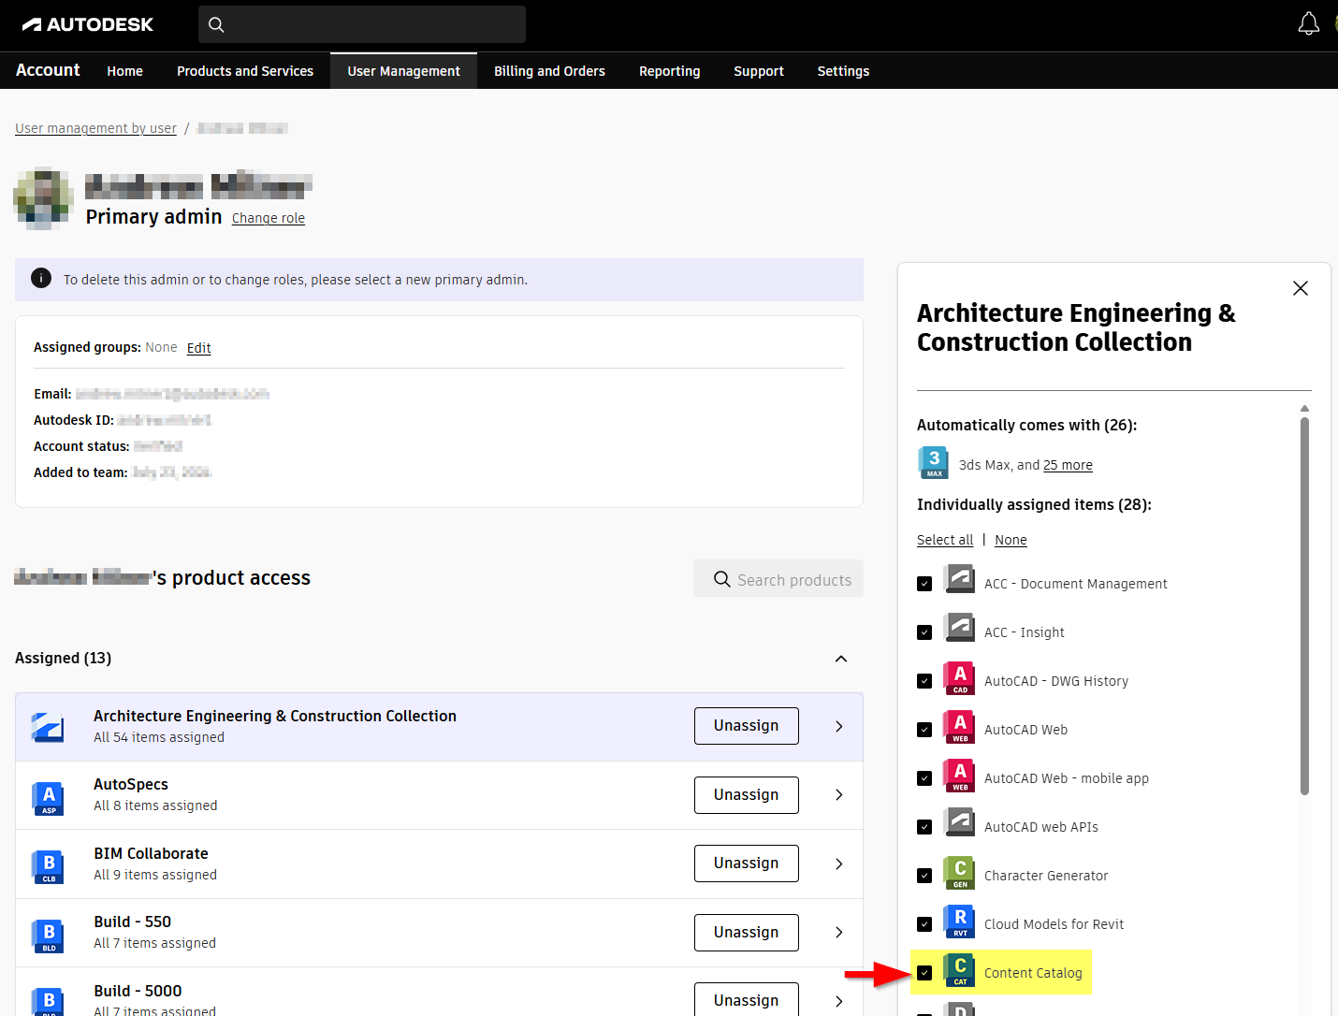Toggle the Content Catalog checkbox

point(924,973)
